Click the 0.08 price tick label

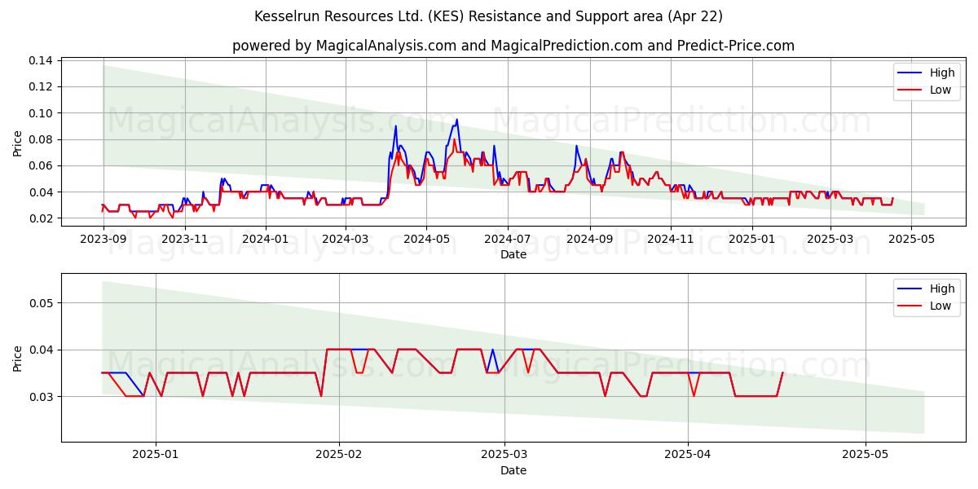click(x=41, y=139)
